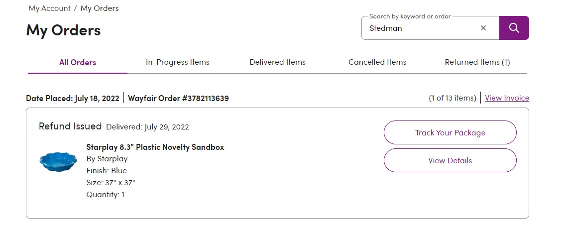Click the My Orders page heading
Screen dimensions: 564x236
point(63,30)
